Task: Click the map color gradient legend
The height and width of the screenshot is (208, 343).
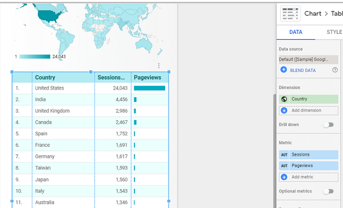Action: tap(35, 57)
